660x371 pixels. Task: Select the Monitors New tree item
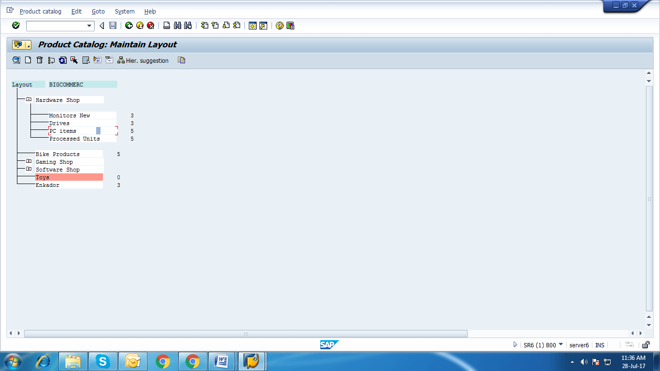coord(83,115)
